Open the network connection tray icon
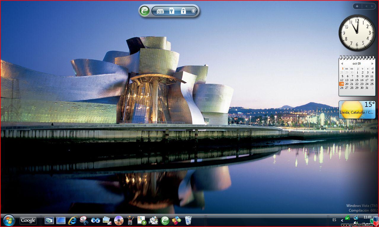Viewport: 379px width, 227px height. click(356, 218)
